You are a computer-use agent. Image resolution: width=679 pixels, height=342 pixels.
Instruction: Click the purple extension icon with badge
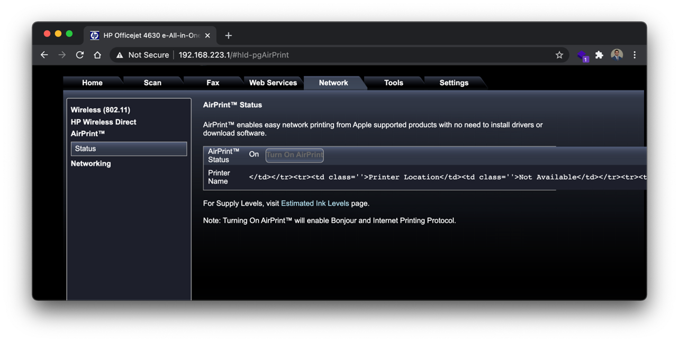coord(582,56)
